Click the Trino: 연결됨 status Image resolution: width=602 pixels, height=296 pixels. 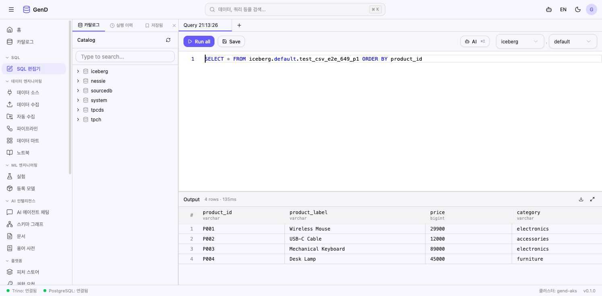22,291
